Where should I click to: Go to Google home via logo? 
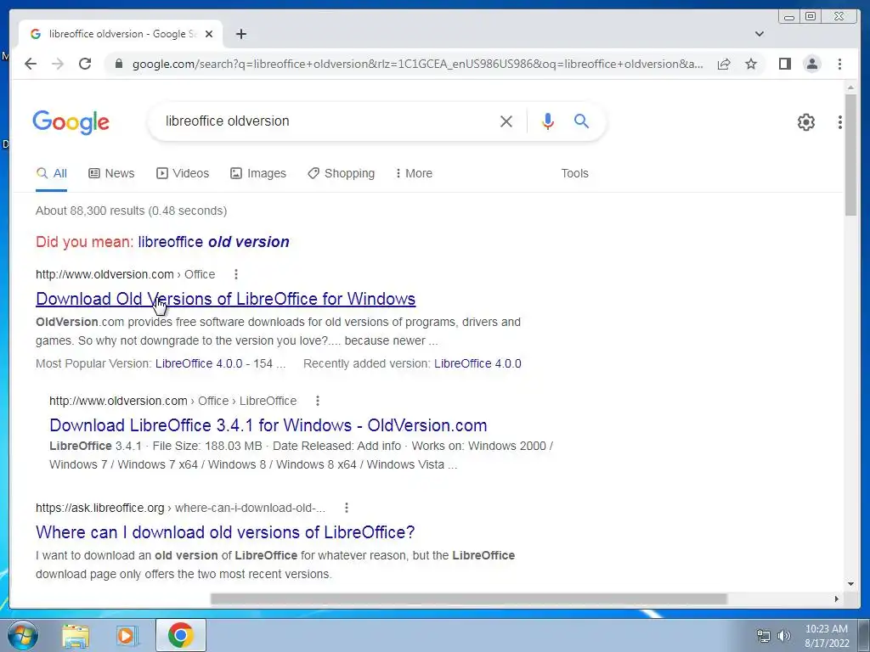(71, 122)
